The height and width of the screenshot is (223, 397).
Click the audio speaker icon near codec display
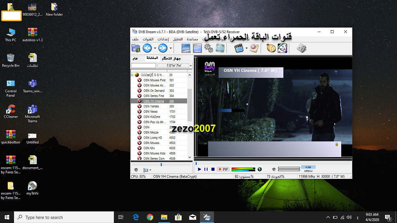[x=274, y=169]
